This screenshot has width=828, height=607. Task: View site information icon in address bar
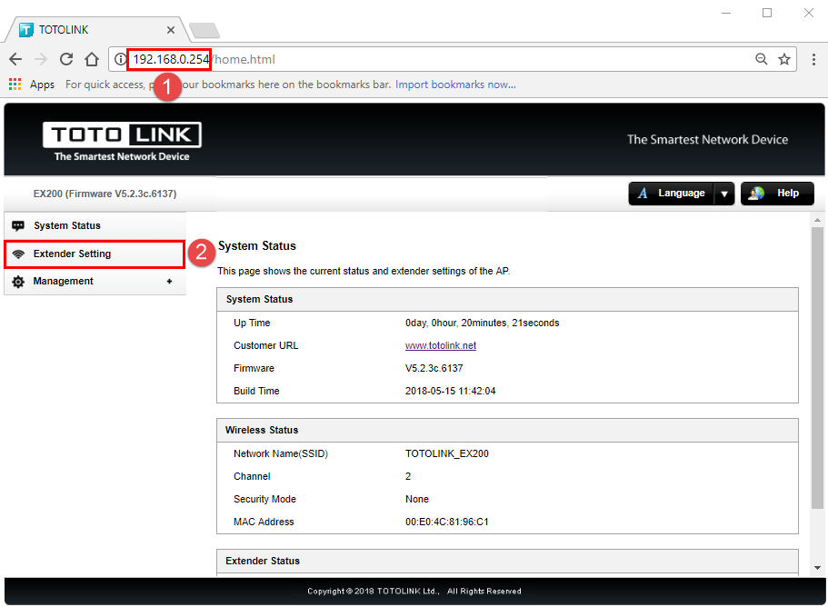tap(120, 59)
